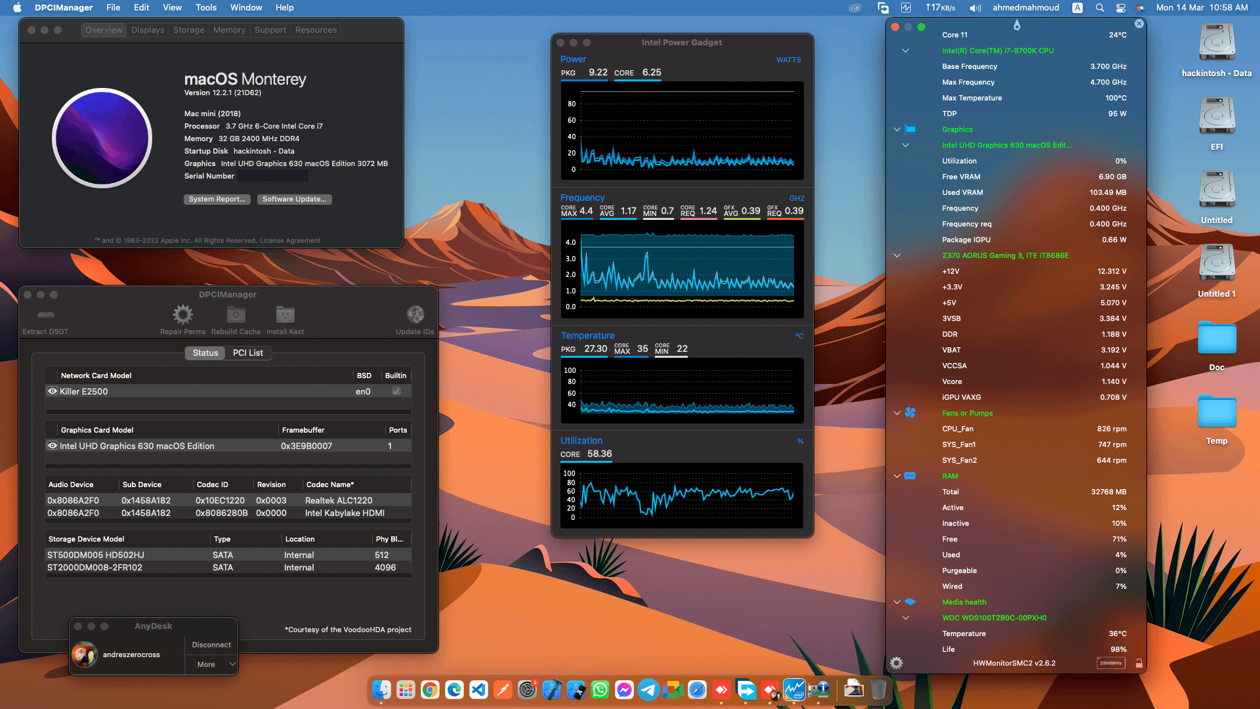Toggle eye icon for Intel UHD Graphics 630

point(52,446)
